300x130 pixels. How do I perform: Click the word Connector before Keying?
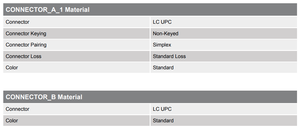(18, 33)
